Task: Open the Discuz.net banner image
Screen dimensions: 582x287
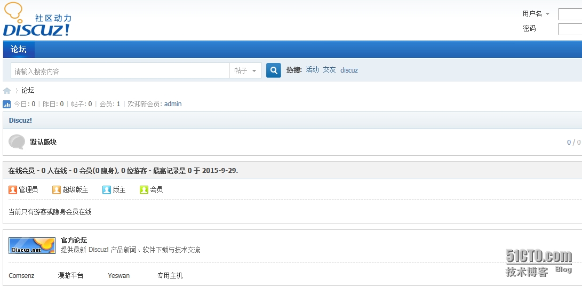Action: coord(32,245)
